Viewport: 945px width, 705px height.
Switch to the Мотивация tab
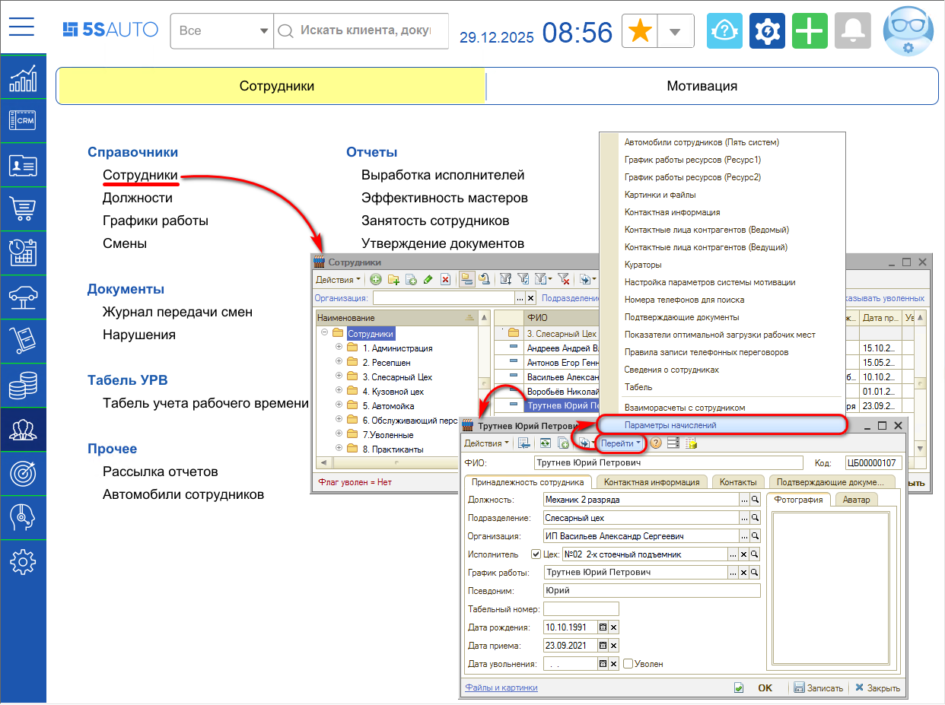pos(702,86)
